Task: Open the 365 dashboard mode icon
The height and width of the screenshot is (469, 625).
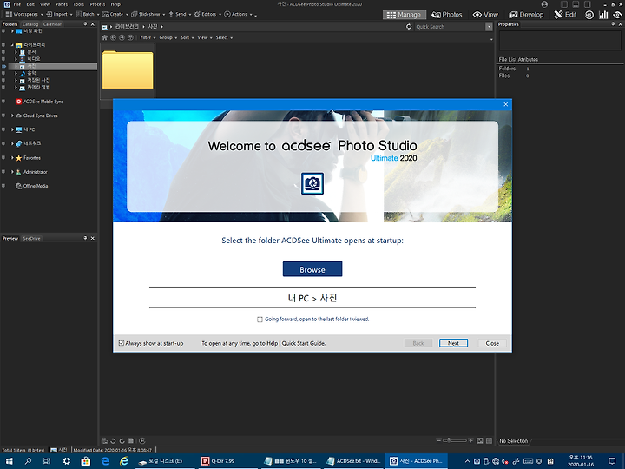Action: tap(589, 15)
